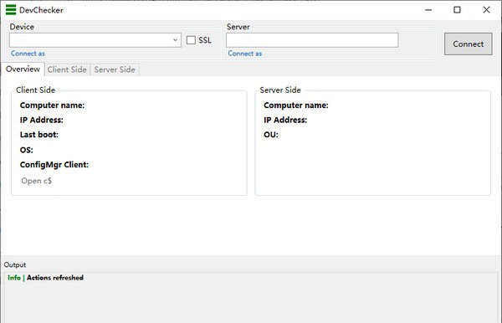502x323 pixels.
Task: Focus the Server input field
Action: (x=312, y=40)
